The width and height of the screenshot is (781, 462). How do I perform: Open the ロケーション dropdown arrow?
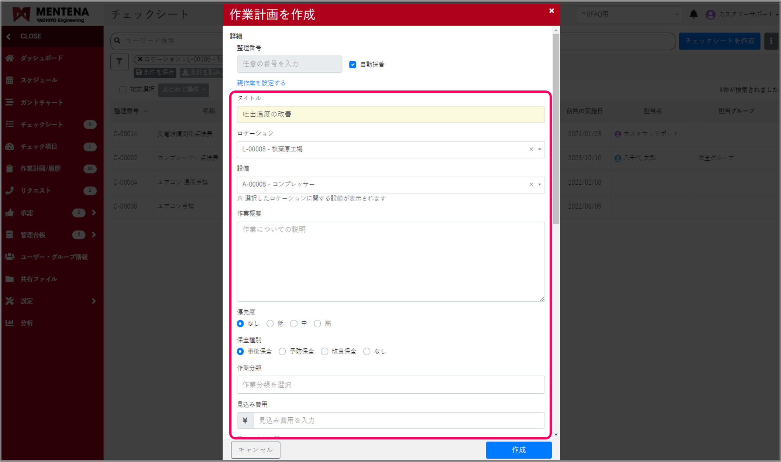(540, 149)
